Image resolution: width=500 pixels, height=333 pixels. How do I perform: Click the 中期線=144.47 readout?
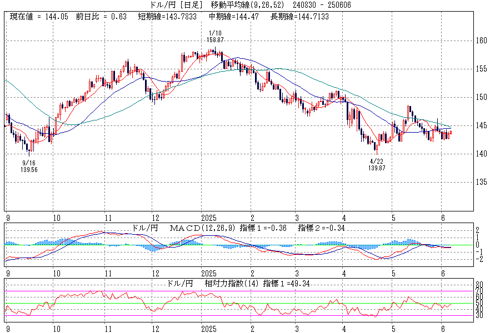pyautogui.click(x=234, y=17)
